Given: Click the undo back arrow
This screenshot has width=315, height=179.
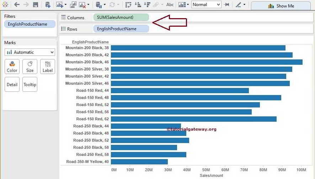Looking at the screenshot, I should [x=17, y=5].
